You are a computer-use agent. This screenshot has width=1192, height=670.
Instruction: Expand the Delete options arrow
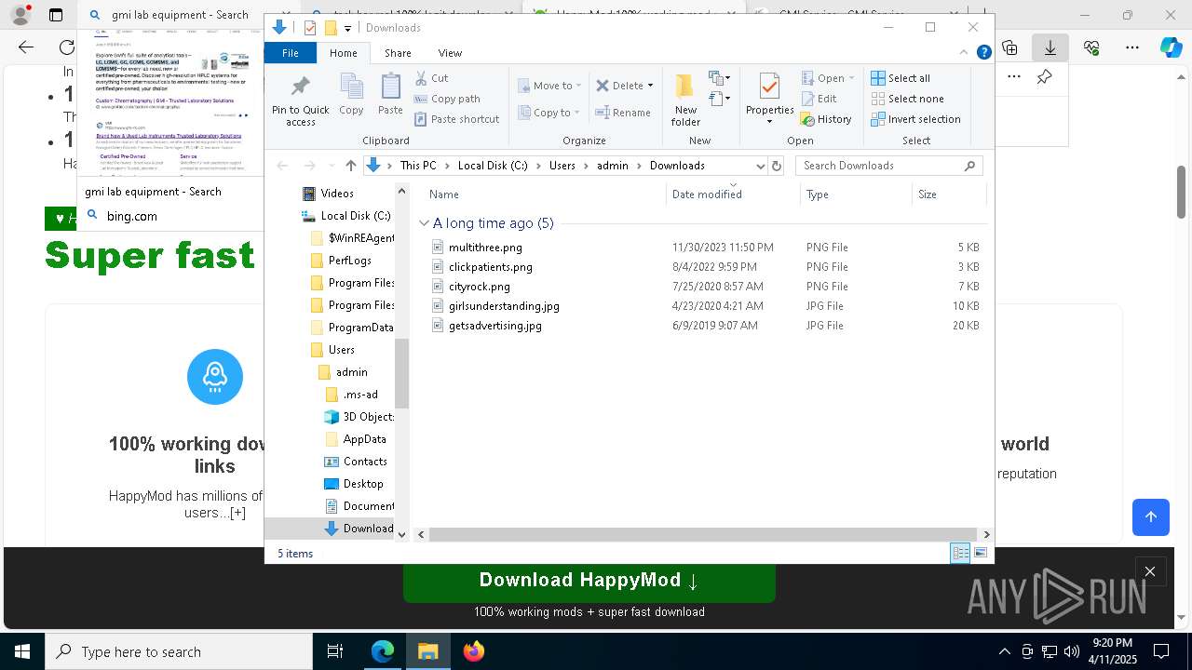(x=650, y=86)
